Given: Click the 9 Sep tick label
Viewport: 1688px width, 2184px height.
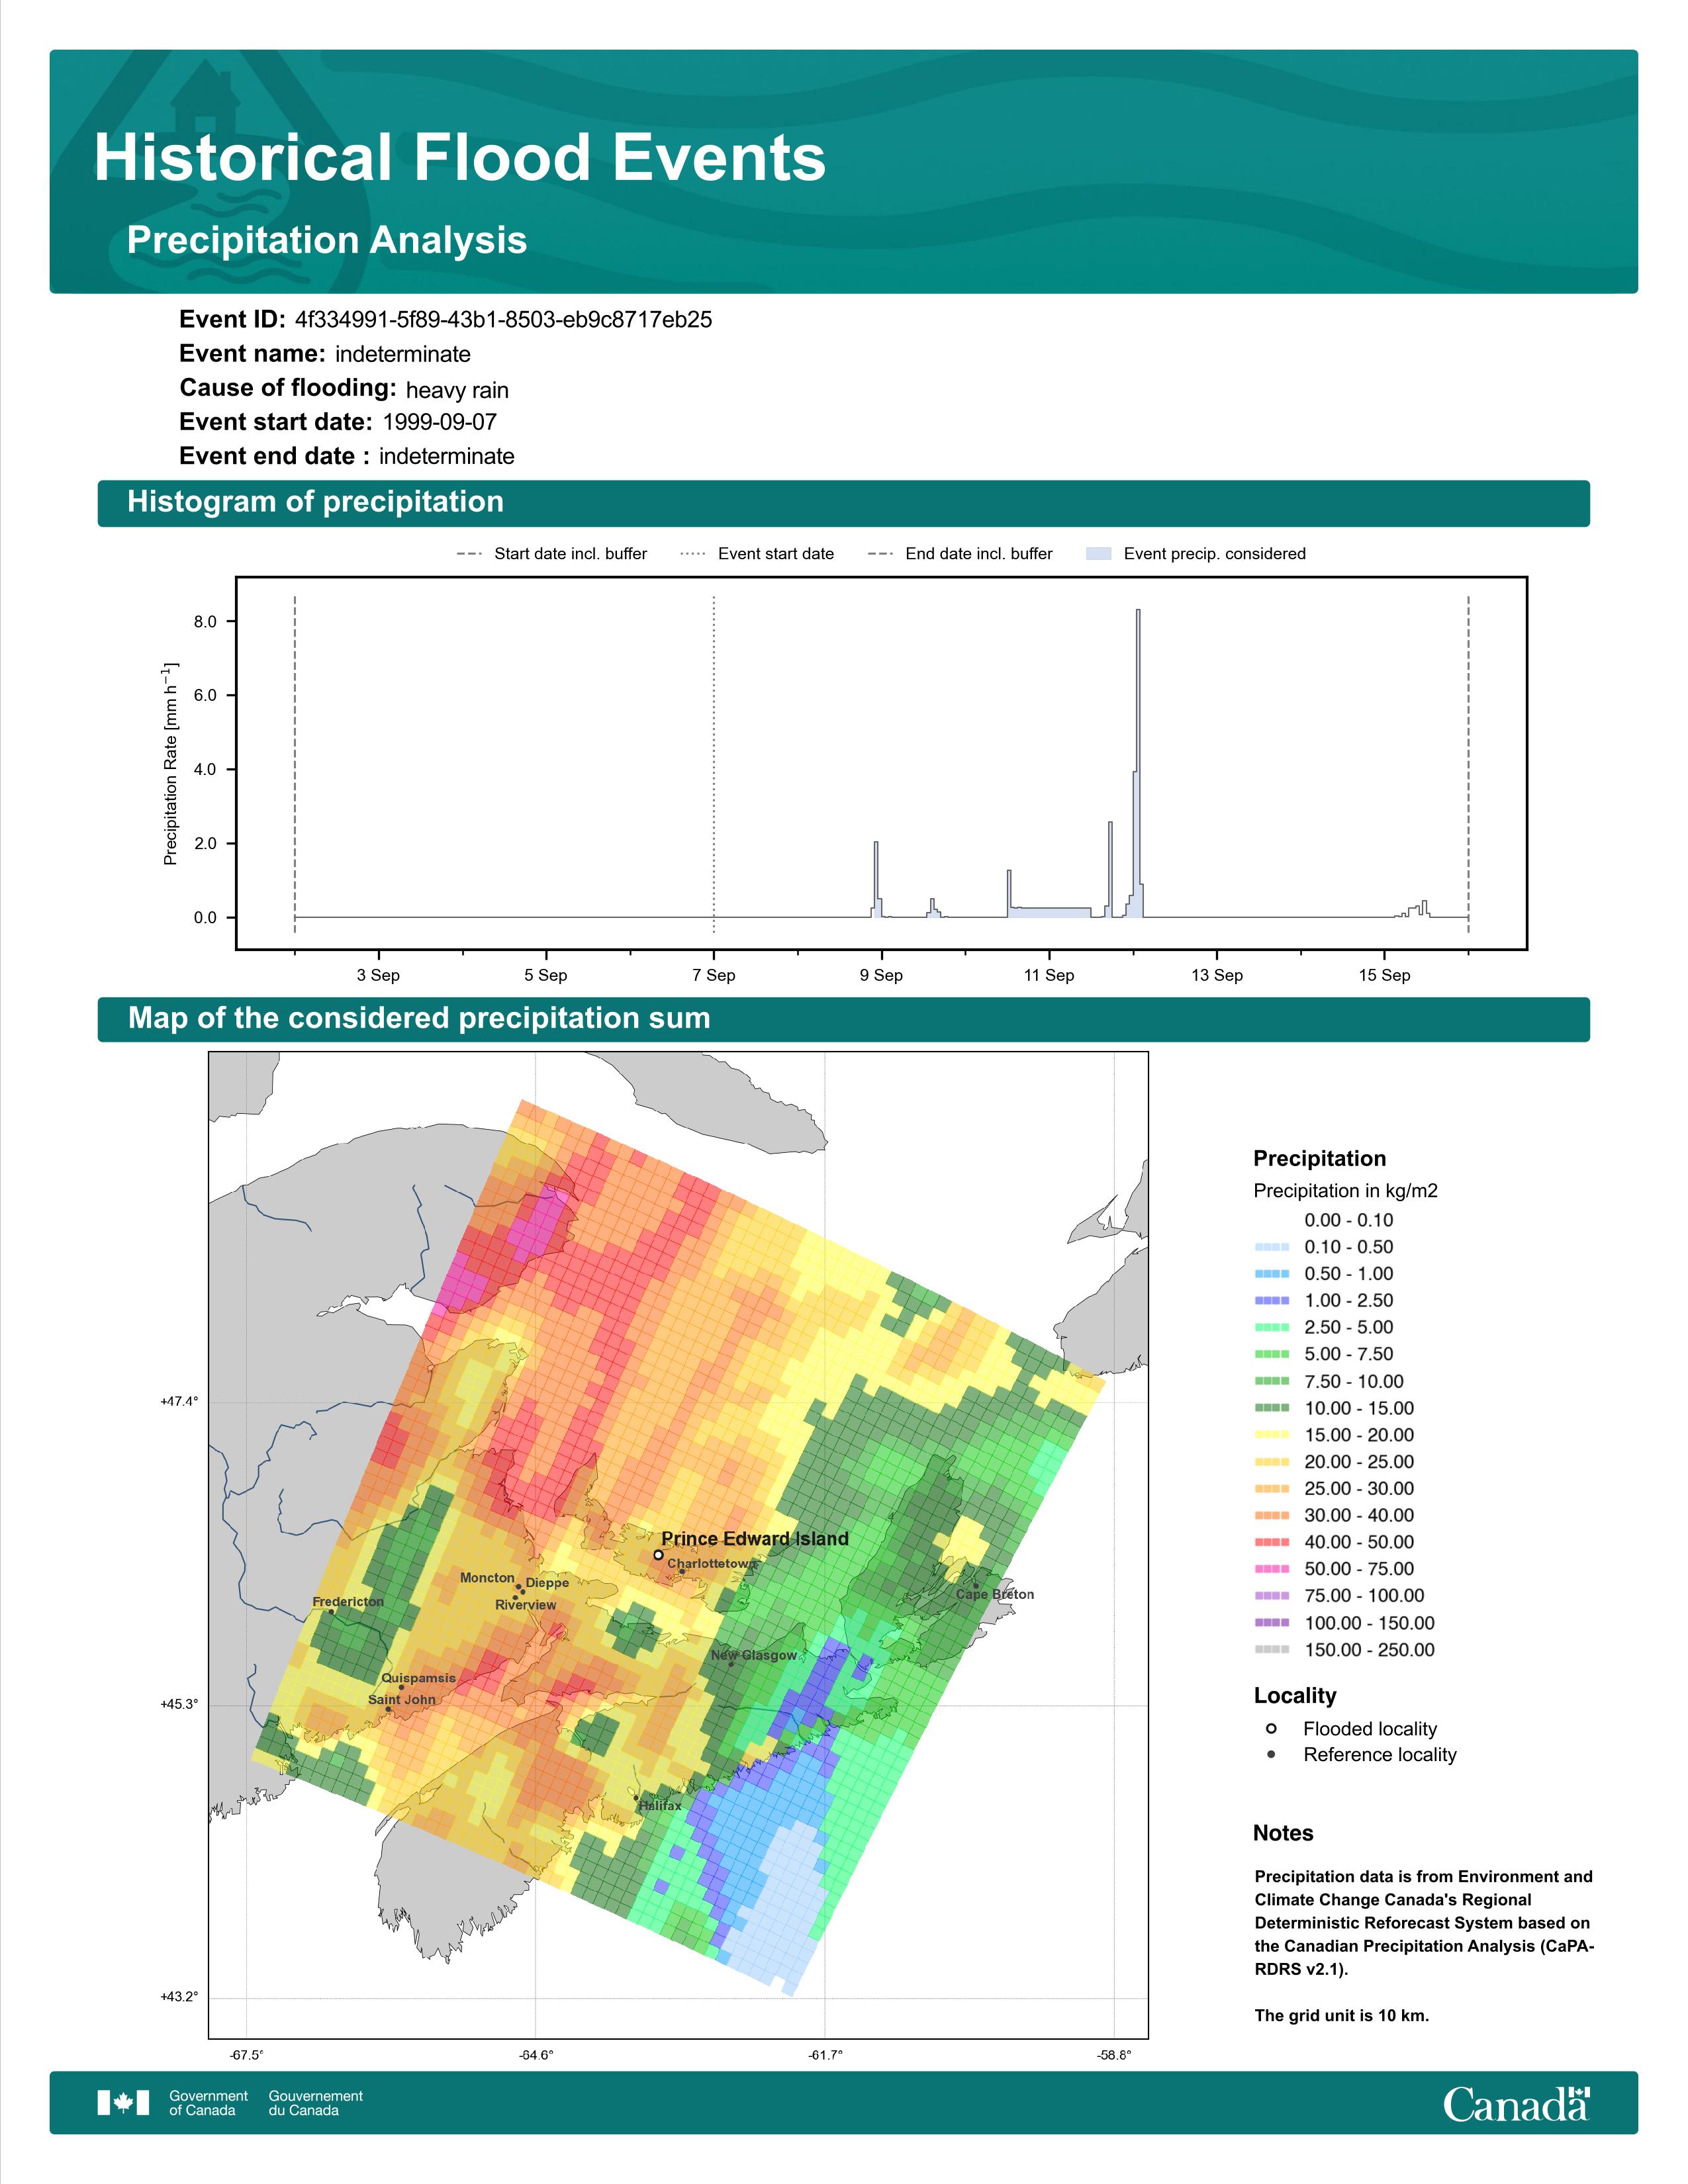Looking at the screenshot, I should tap(881, 975).
